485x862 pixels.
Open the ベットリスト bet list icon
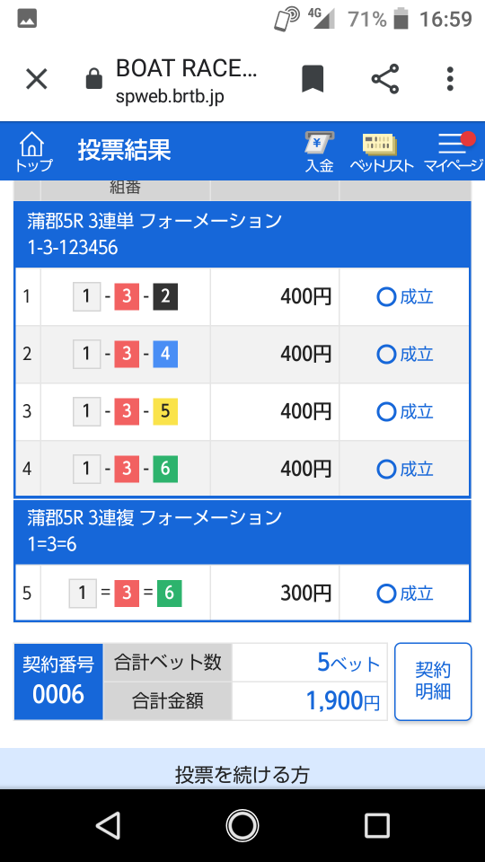click(381, 151)
